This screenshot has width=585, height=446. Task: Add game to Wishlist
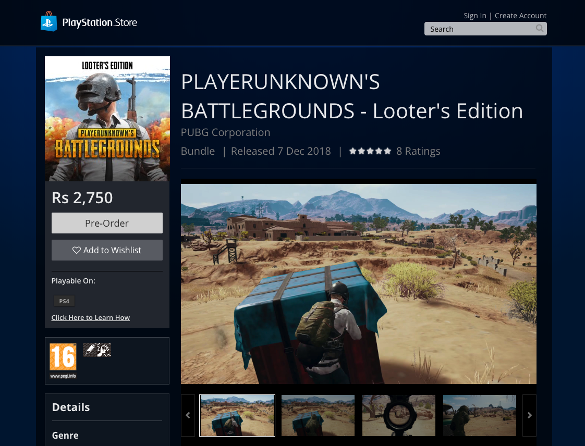pyautogui.click(x=107, y=250)
